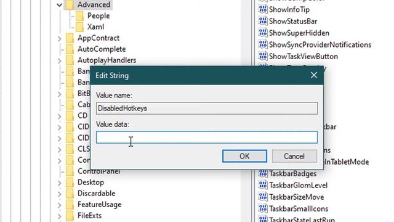Confirm the string edit with OK
This screenshot has height=222, width=394.
(244, 156)
